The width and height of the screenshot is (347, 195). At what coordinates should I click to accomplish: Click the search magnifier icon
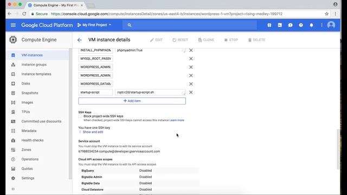click(130, 25)
